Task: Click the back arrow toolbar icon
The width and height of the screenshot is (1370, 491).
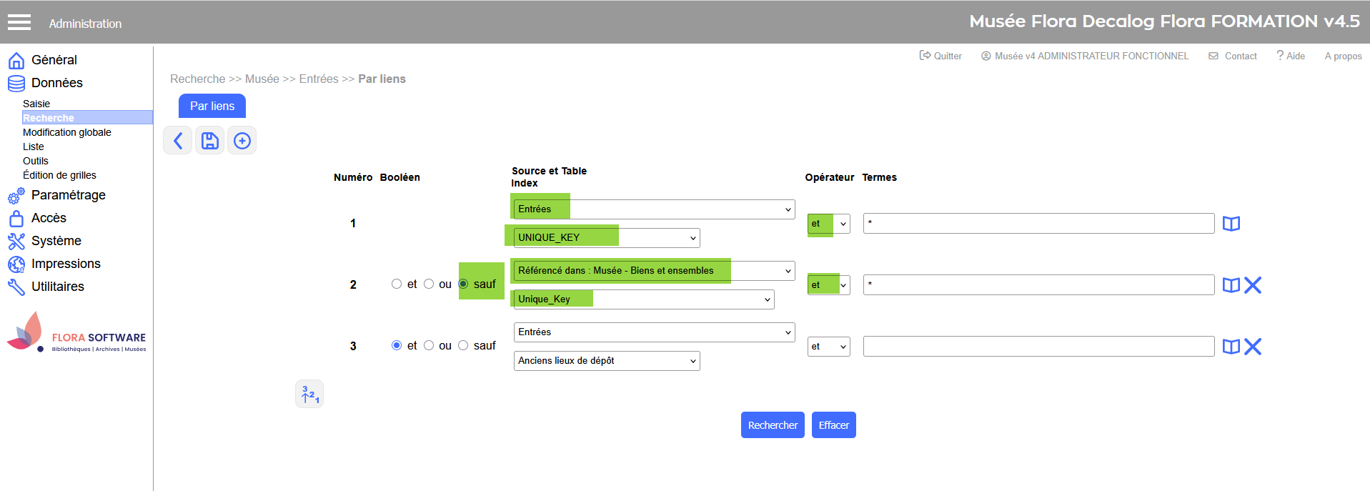Action: pyautogui.click(x=178, y=141)
